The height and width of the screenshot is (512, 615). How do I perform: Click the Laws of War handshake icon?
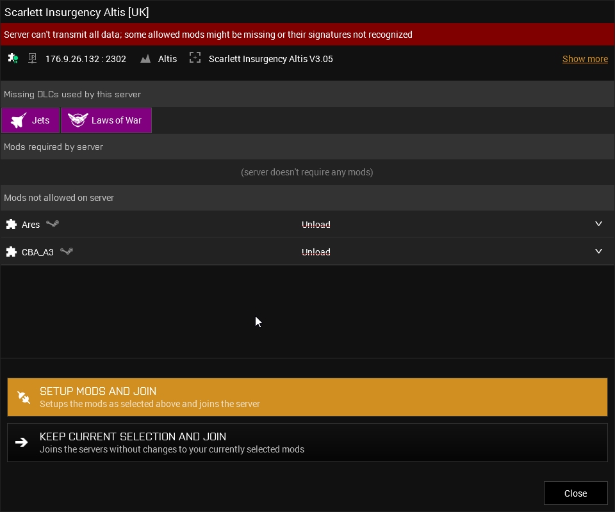(78, 120)
